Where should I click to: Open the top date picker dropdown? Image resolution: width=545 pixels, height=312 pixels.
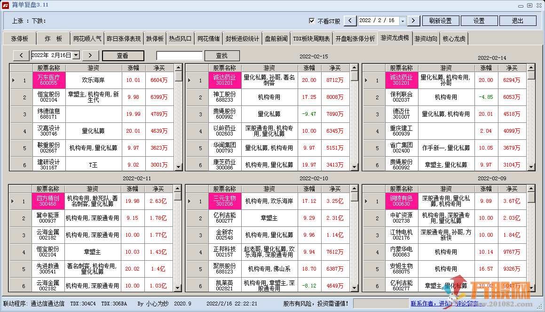pyautogui.click(x=403, y=21)
